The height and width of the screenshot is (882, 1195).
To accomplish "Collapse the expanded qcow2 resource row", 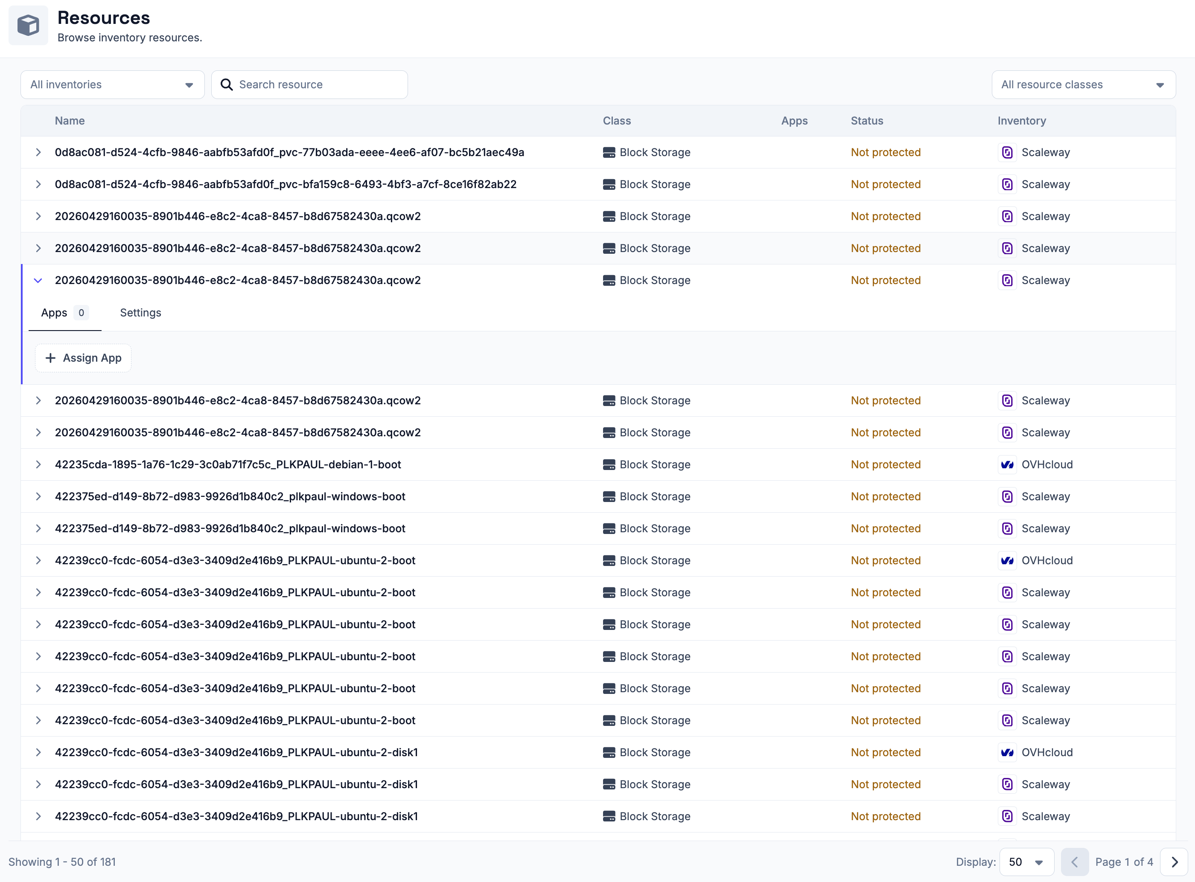I will [38, 280].
